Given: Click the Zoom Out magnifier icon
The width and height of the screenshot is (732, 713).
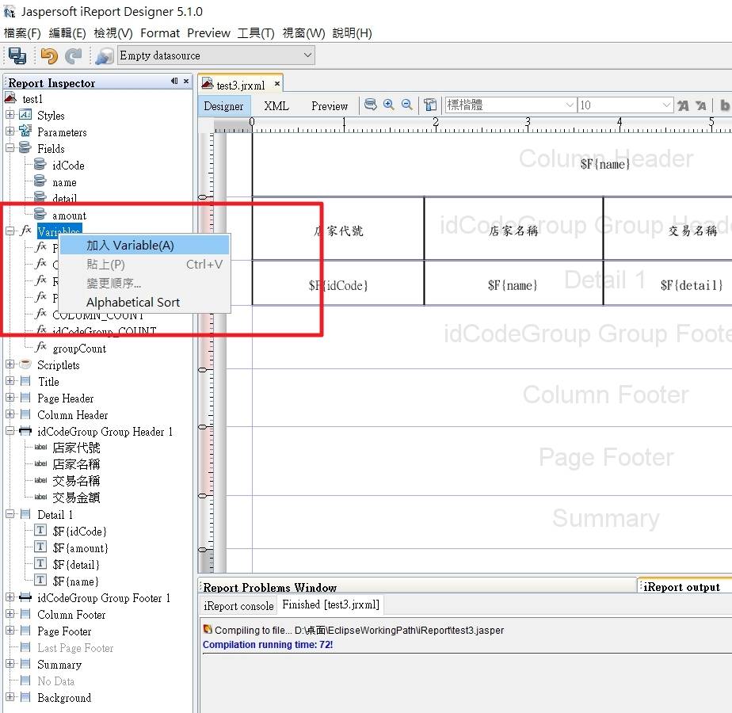Looking at the screenshot, I should (x=407, y=105).
